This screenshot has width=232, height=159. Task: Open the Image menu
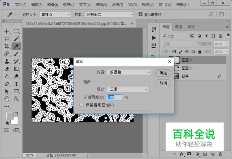click(52, 5)
